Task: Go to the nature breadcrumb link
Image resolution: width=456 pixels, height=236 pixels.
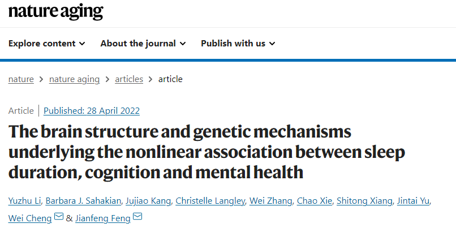Action: pyautogui.click(x=21, y=79)
